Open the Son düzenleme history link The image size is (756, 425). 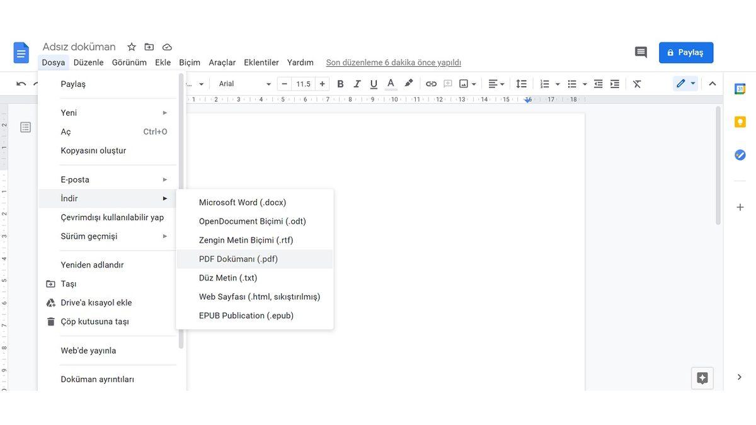point(393,62)
